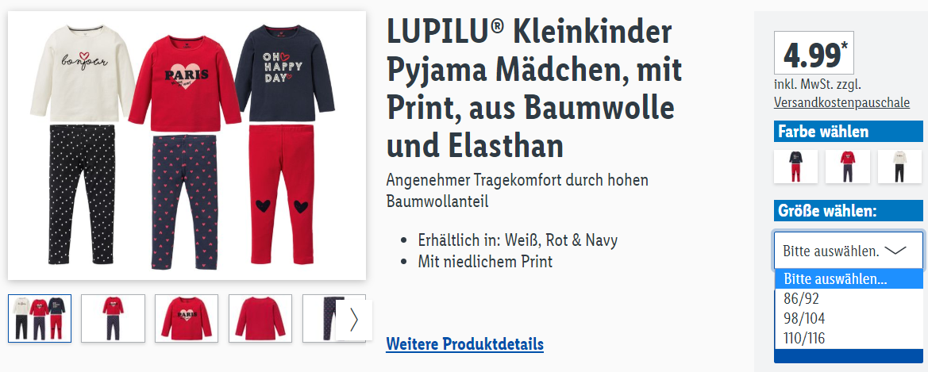Open the Versandkostenpauschale link

pyautogui.click(x=841, y=102)
